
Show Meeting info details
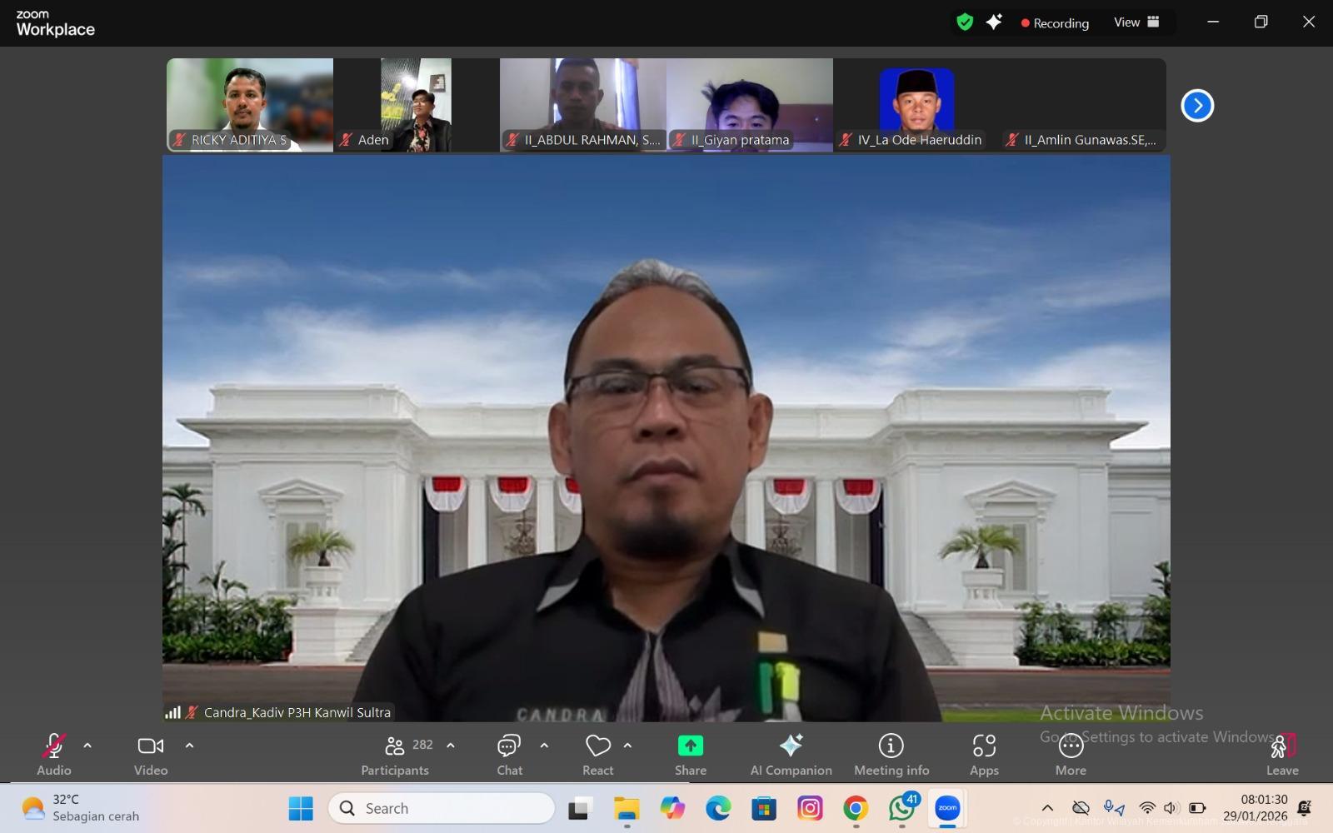coord(891,754)
